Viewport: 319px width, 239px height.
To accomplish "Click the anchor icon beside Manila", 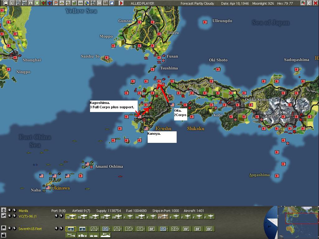I will 3,210.
